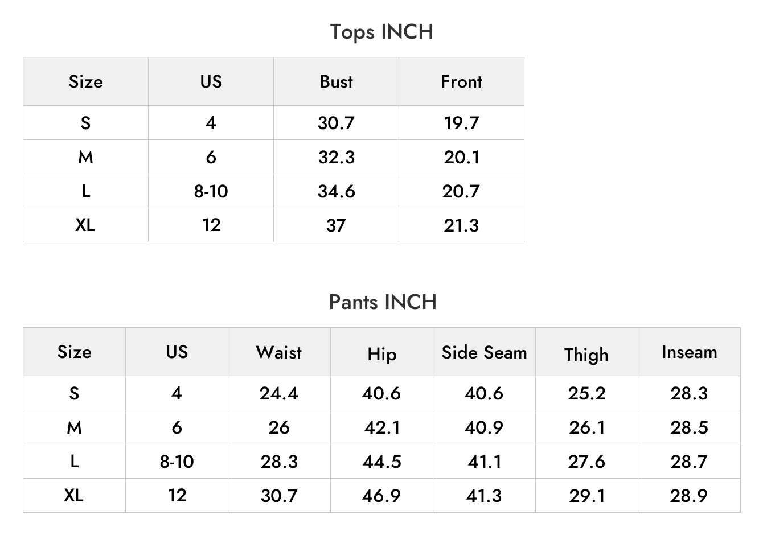This screenshot has width=763, height=552.
Task: Select the Front column header
Action: point(461,81)
